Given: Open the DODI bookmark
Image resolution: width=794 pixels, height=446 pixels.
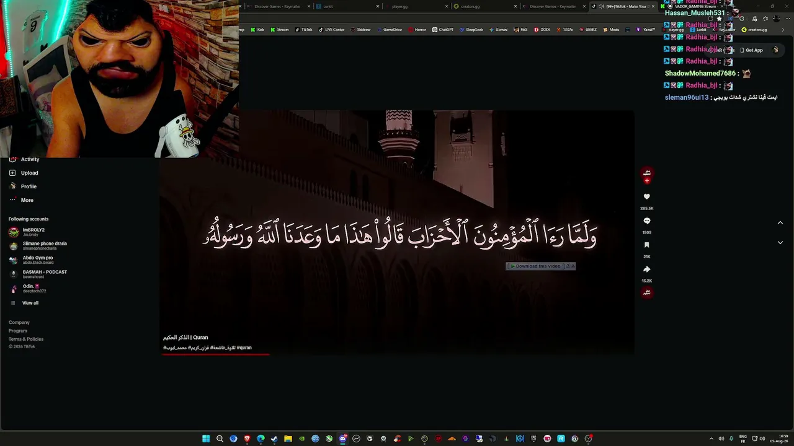Looking at the screenshot, I should 542,30.
